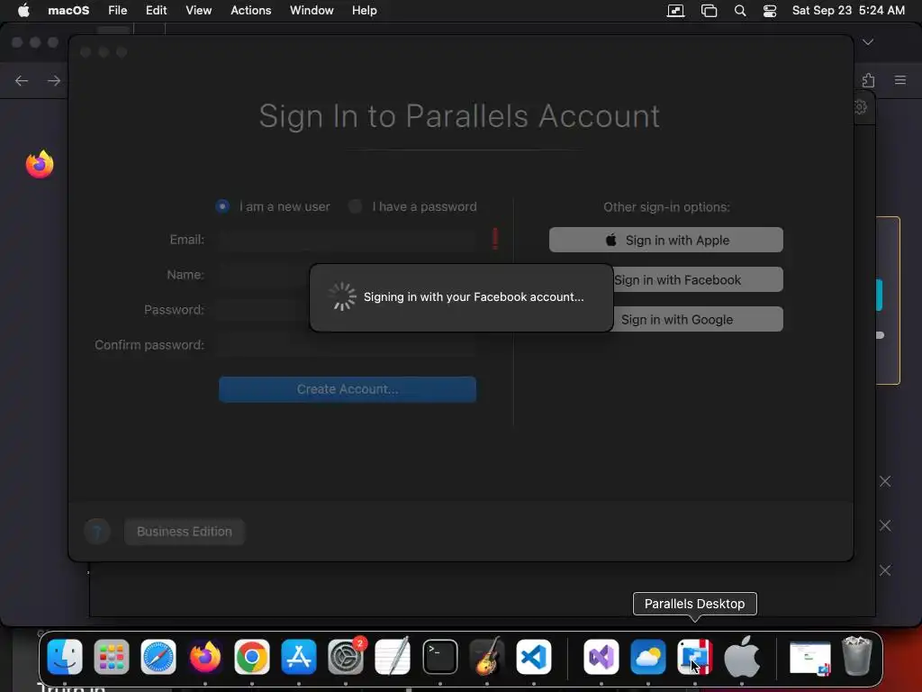Click Sign in with Facebook
Viewport: 922px width, 692px height.
pyautogui.click(x=698, y=279)
